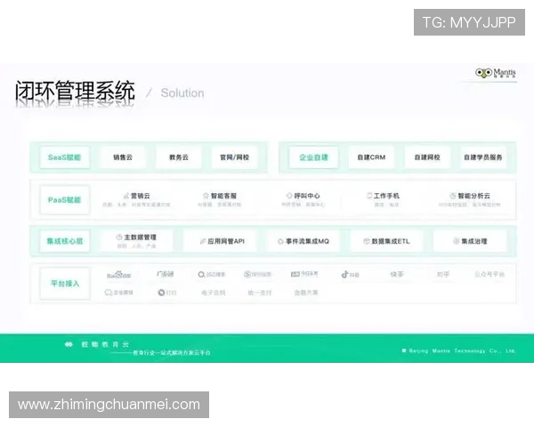This screenshot has height=427, width=534.
Task: Click the 数据集成ETL card
Action: 386,241
